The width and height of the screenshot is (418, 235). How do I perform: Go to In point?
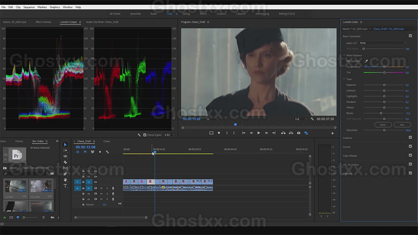[x=244, y=132]
